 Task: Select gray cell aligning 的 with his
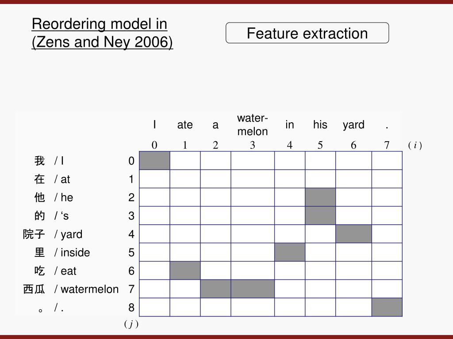(320, 215)
